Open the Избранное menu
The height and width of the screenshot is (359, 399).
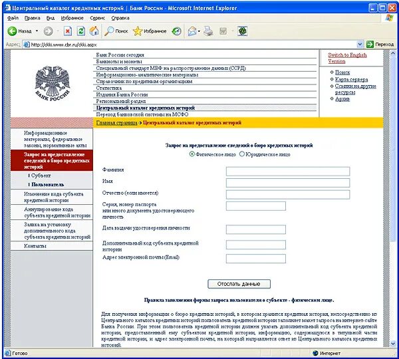point(72,18)
